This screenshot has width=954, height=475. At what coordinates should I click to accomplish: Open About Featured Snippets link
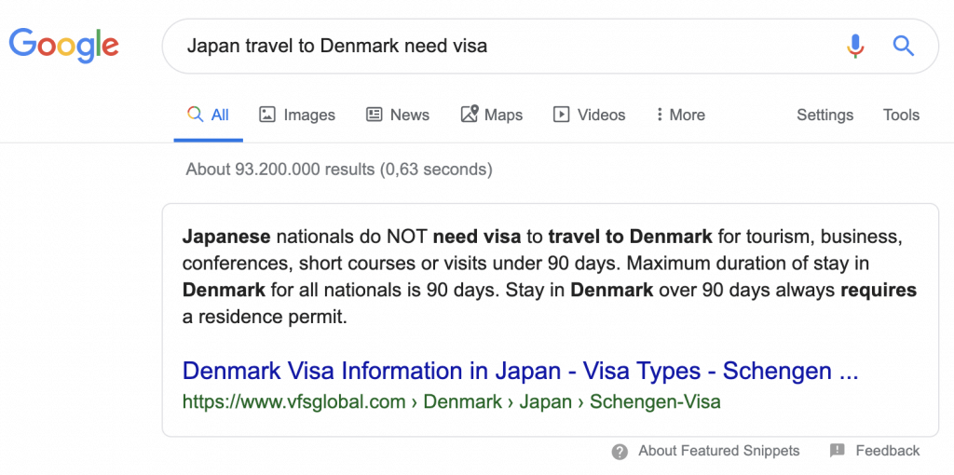click(x=718, y=451)
